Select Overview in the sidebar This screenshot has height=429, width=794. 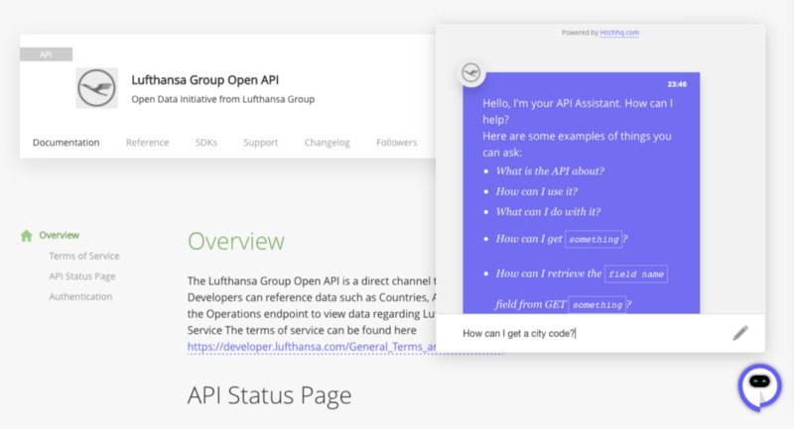(60, 235)
